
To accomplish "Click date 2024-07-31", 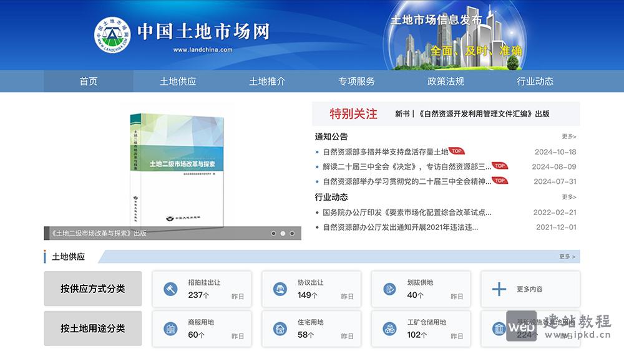I will coord(555,181).
